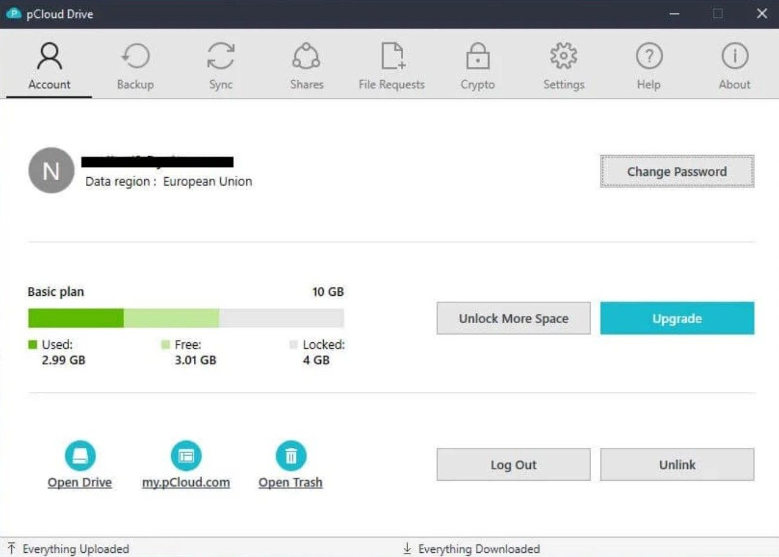Click the N profile avatar
Screen dimensions: 779x557
tap(51, 171)
